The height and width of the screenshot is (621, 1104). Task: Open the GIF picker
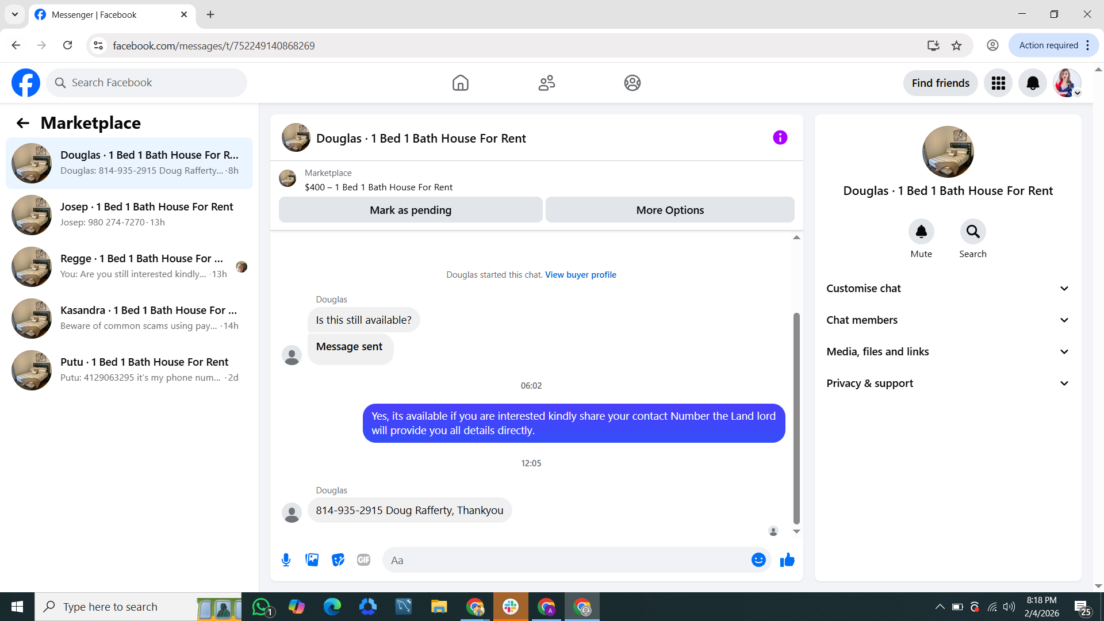pyautogui.click(x=363, y=560)
